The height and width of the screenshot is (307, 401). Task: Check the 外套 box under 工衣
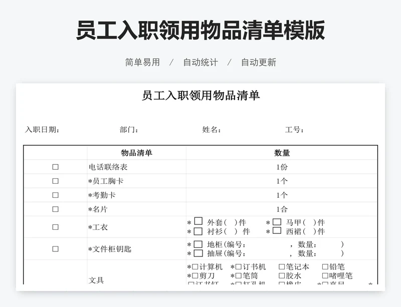[x=198, y=221]
